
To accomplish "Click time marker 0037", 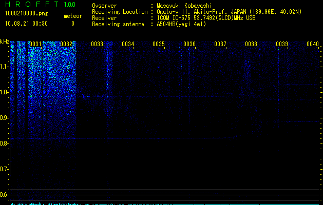I will [220, 44].
